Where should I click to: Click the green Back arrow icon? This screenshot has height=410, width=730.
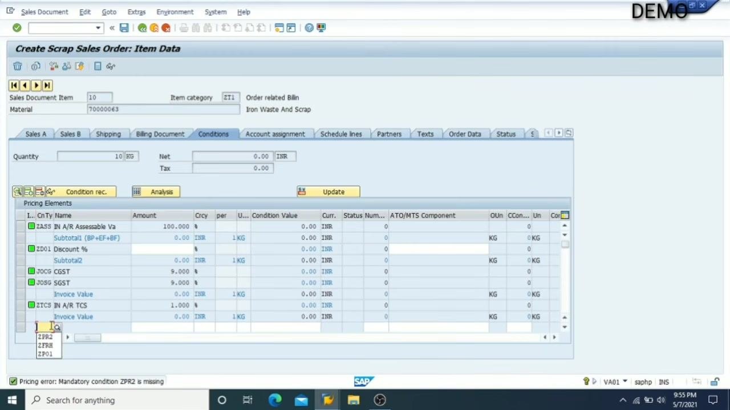point(142,27)
